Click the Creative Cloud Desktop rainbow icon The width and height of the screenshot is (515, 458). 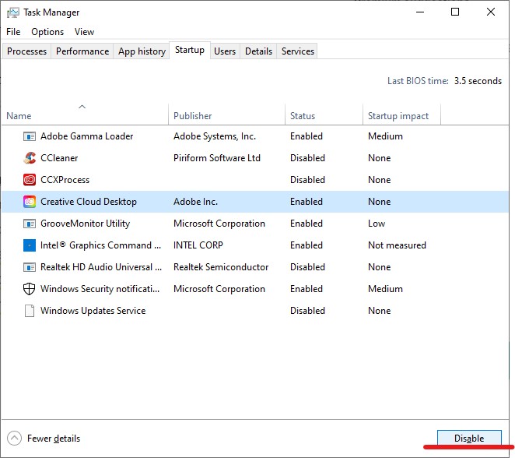click(x=30, y=202)
